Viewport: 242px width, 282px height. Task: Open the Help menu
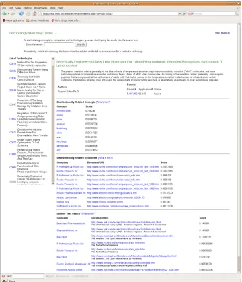(61, 8)
